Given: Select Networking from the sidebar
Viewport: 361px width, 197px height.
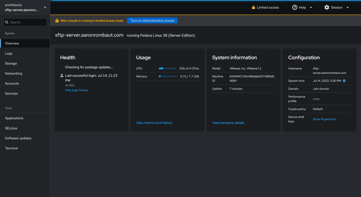Looking at the screenshot, I should [13, 74].
